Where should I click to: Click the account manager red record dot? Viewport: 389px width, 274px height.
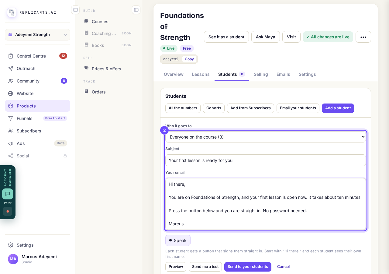[x=8, y=211]
